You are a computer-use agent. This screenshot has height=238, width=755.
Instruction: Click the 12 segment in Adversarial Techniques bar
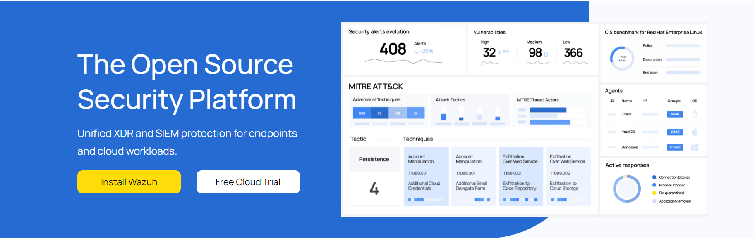pos(416,113)
